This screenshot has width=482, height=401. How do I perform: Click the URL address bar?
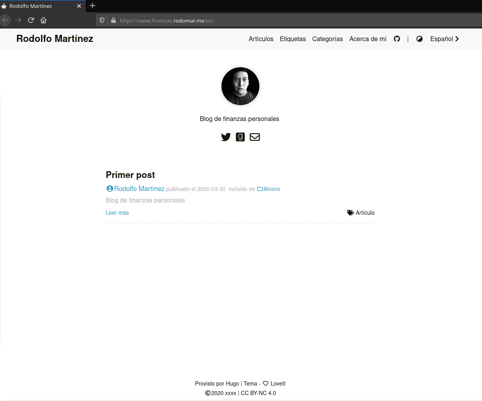(x=289, y=20)
